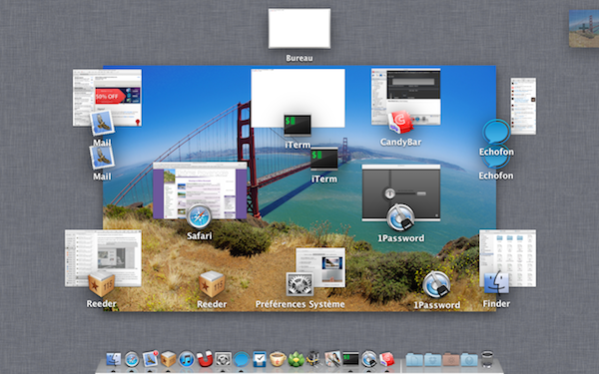Select the Préférences Système window thumbnail
The height and width of the screenshot is (374, 599).
(320, 267)
